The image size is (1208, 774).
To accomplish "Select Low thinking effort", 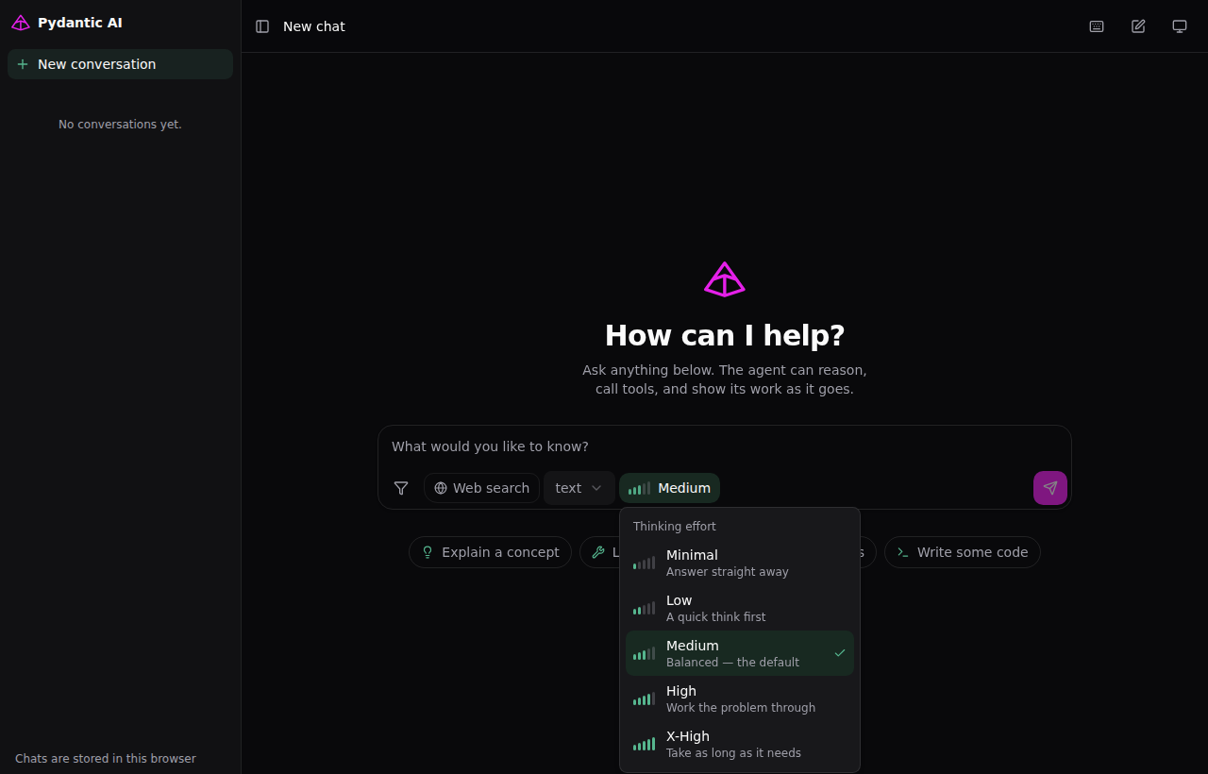I will (740, 608).
